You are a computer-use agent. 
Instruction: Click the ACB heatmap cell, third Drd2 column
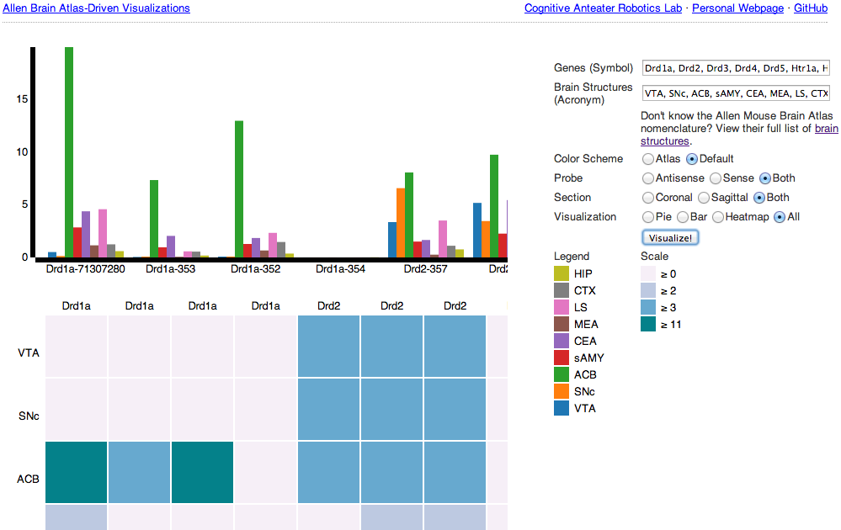(455, 472)
